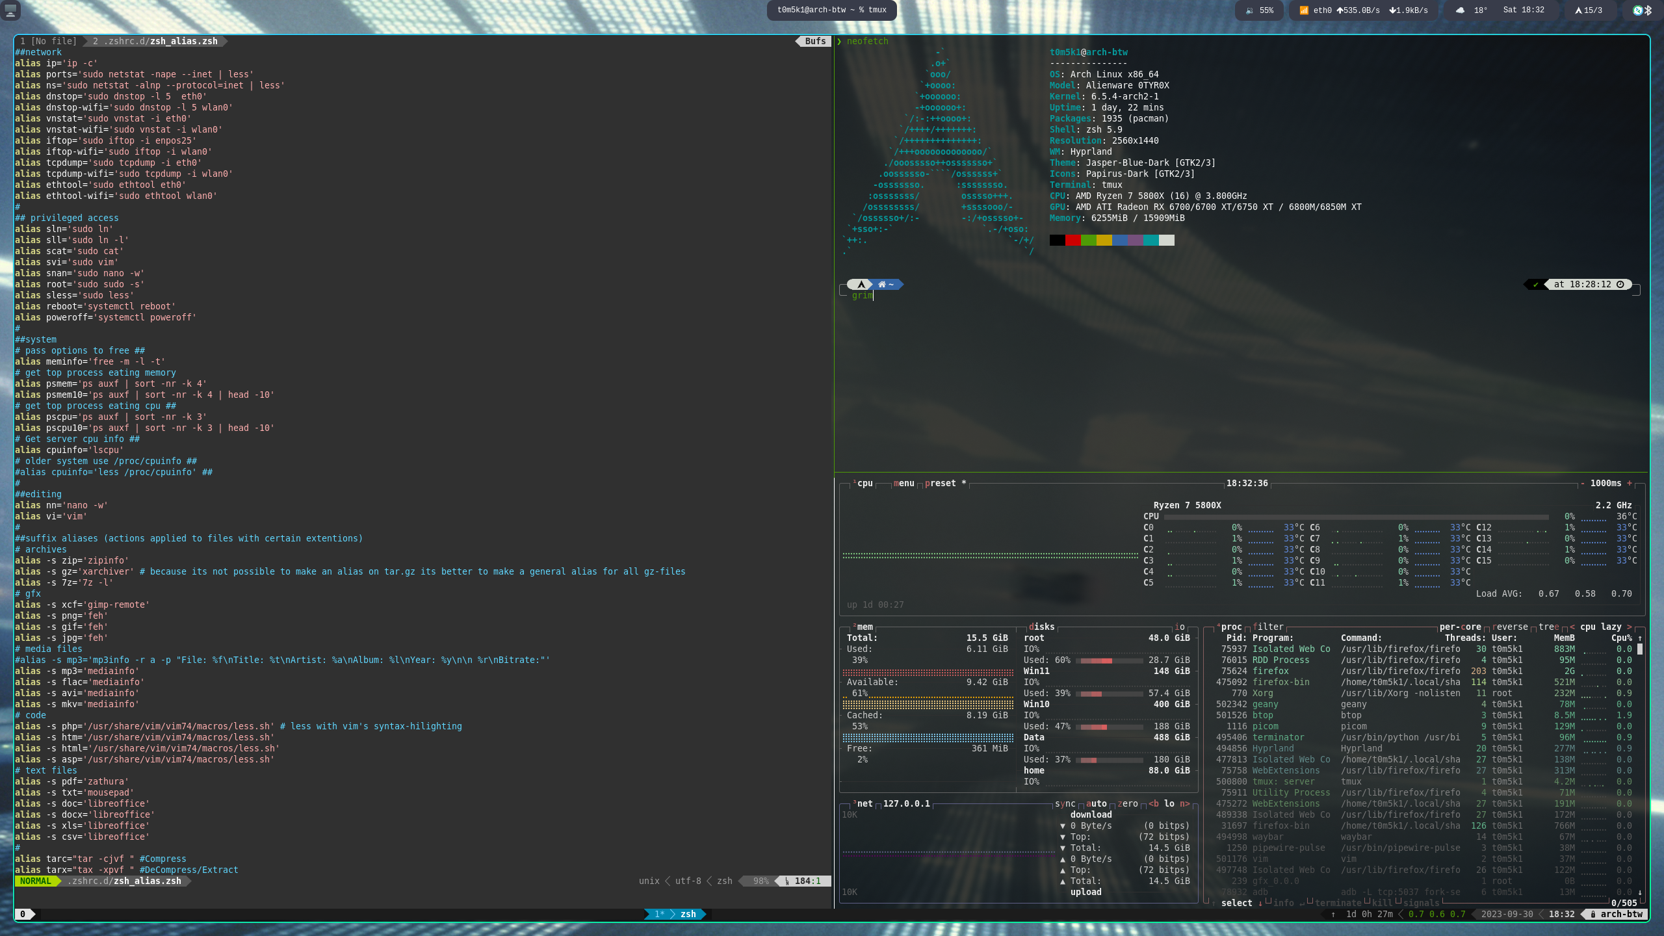Click the proc list scrollbar thumb
Image resolution: width=1664 pixels, height=936 pixels.
[x=1640, y=649]
